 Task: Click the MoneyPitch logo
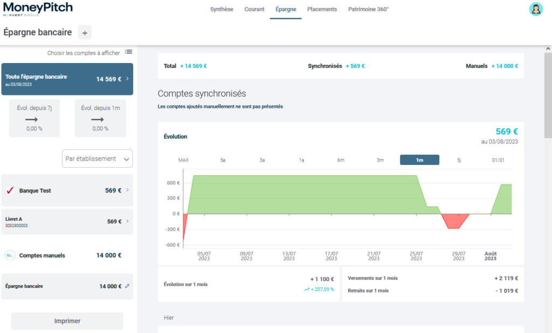coord(38,9)
